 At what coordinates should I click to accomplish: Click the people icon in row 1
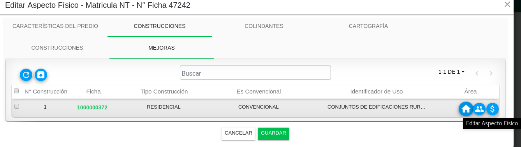point(479,109)
